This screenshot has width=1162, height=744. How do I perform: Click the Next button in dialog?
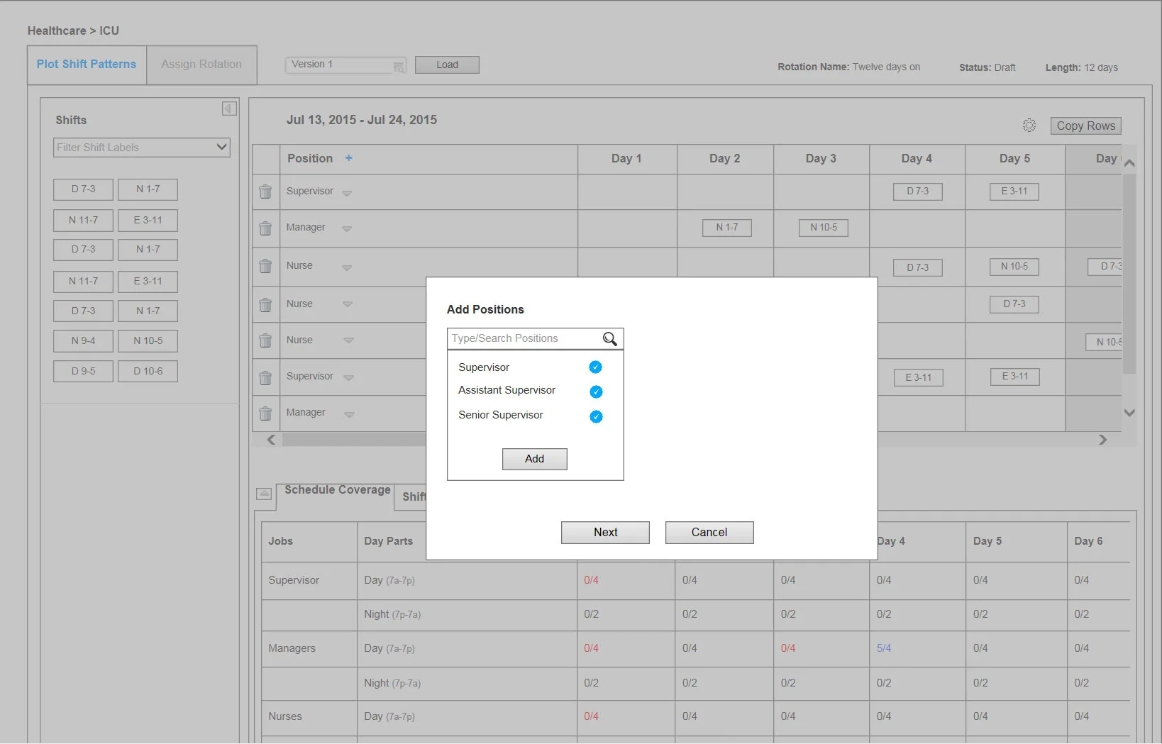click(x=605, y=533)
